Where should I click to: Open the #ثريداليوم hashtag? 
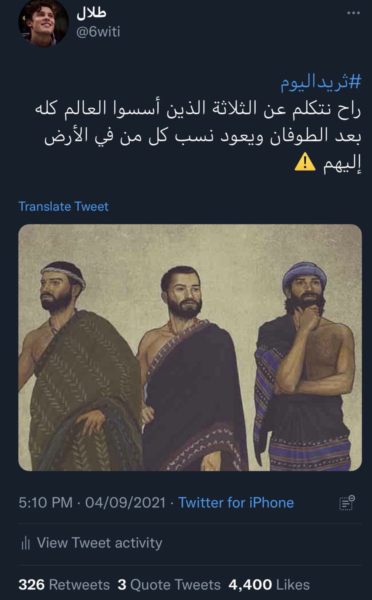pyautogui.click(x=320, y=82)
